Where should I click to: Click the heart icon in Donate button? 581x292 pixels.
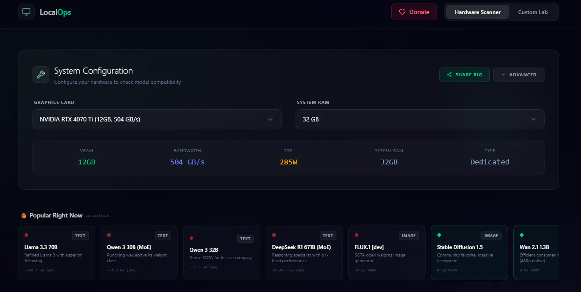click(402, 12)
